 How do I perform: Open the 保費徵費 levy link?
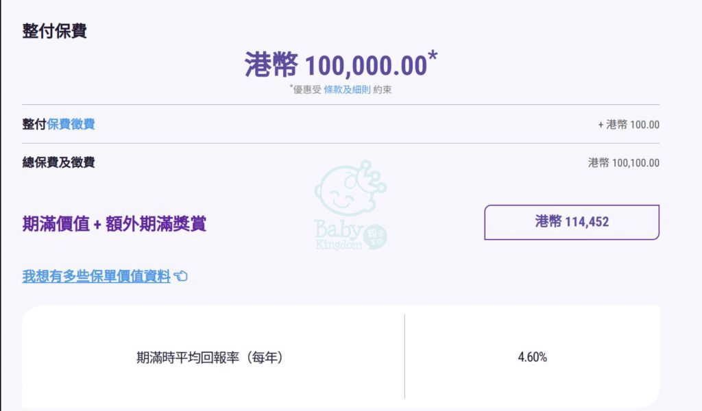coord(71,124)
